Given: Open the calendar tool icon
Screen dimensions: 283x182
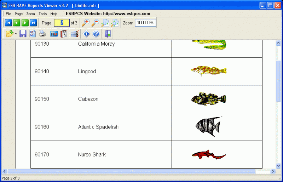Looking at the screenshot, I should pos(64,34).
